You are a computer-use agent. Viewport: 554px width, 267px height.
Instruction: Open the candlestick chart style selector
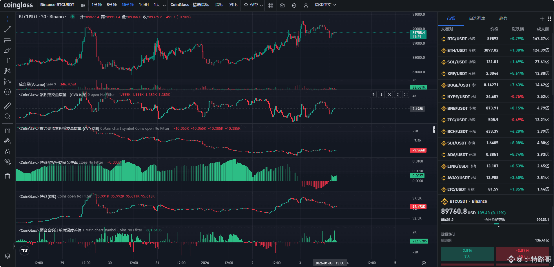point(83,5)
